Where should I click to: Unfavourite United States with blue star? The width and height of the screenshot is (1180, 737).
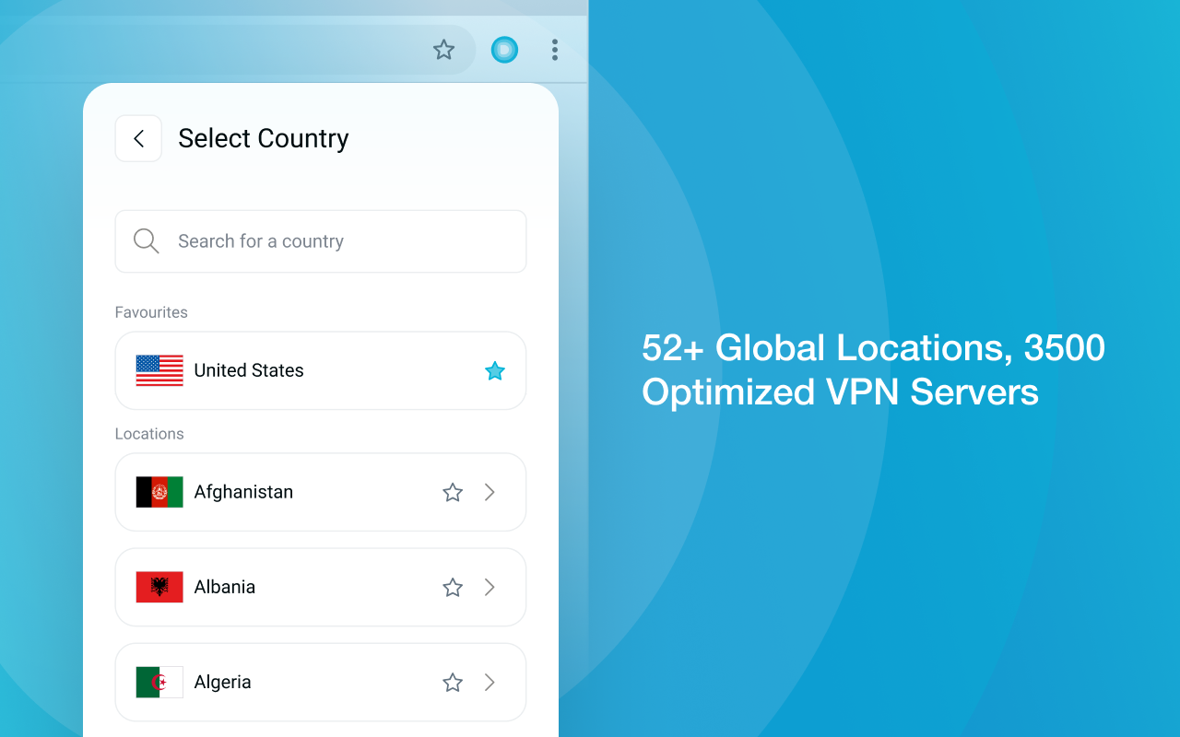coord(495,371)
